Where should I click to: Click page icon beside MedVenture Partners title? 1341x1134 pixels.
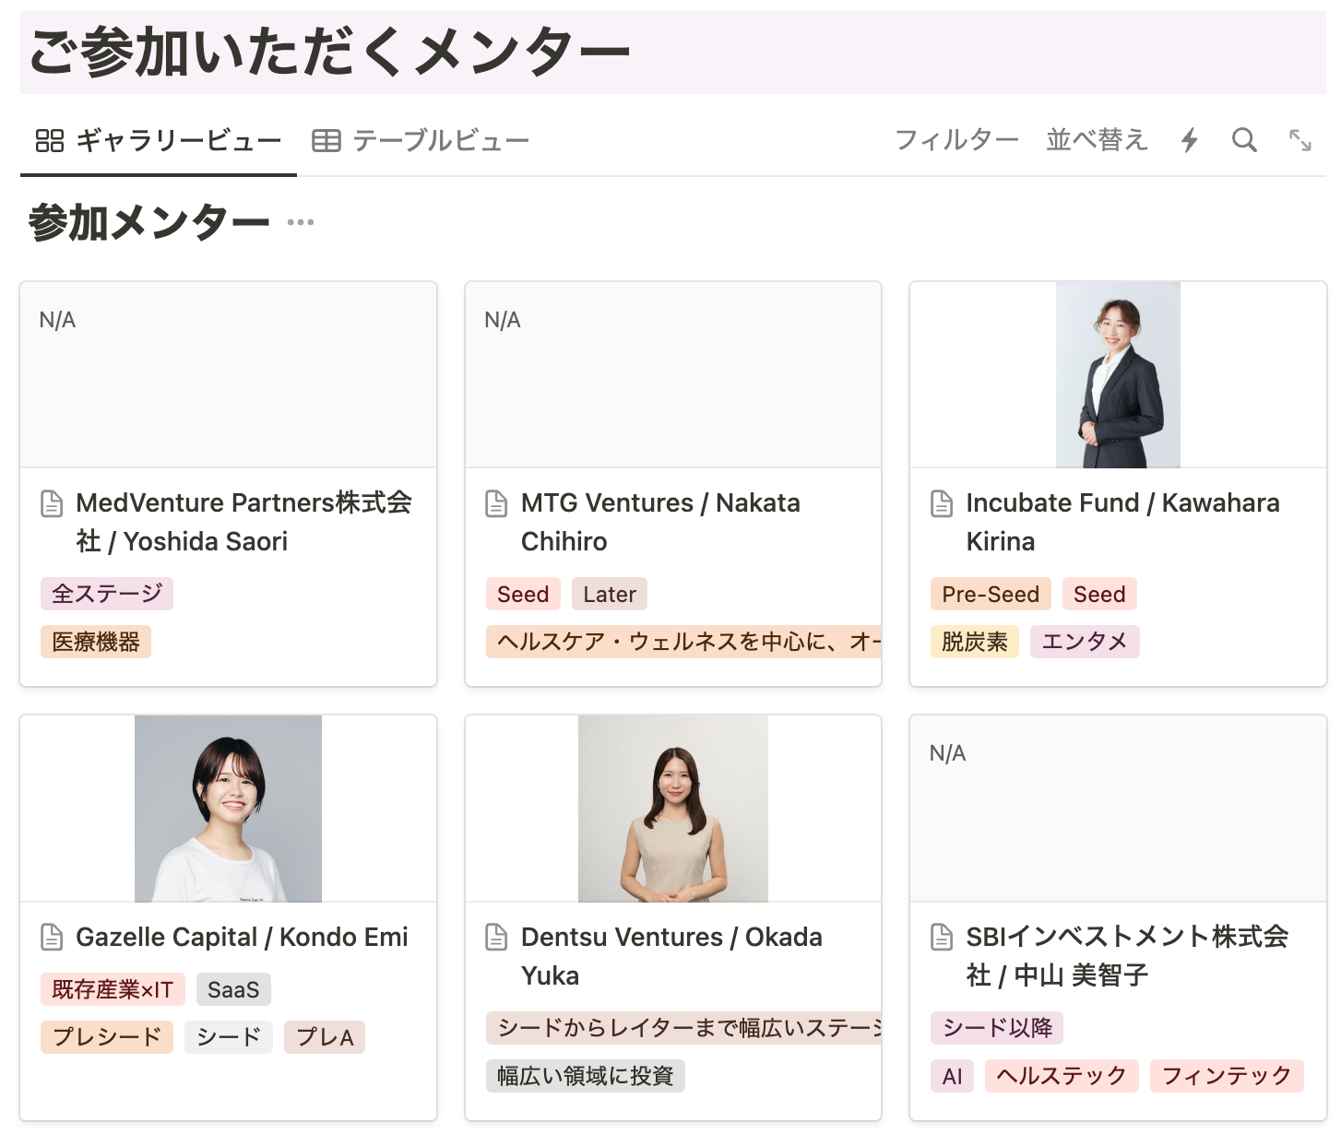53,503
